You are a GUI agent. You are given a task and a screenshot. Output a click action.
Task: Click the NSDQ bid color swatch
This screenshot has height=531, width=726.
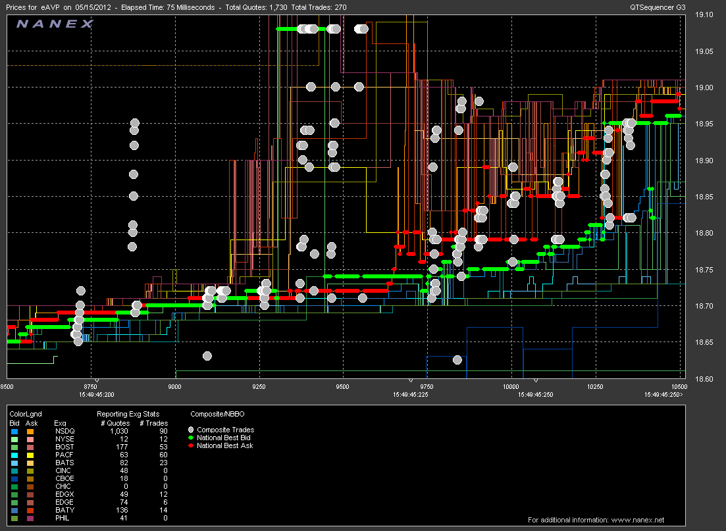tap(15, 432)
